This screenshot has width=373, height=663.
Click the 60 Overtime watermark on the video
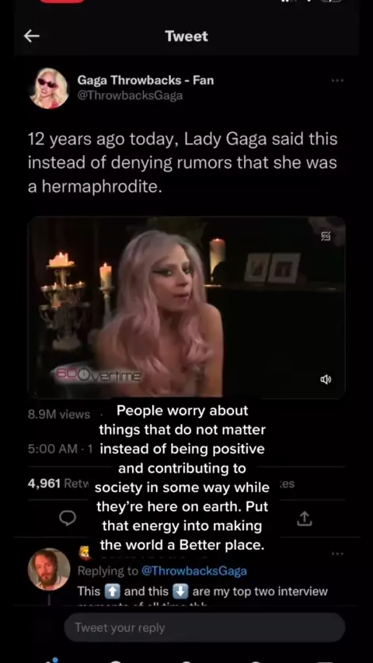(96, 375)
